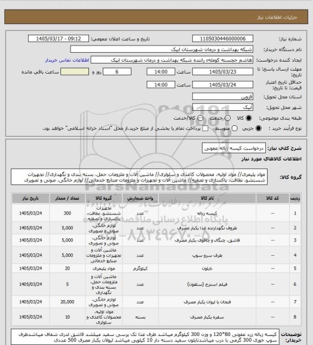
Task: Click quantity 10 for سفره یکبار مصرف
Action: click(x=67, y=317)
